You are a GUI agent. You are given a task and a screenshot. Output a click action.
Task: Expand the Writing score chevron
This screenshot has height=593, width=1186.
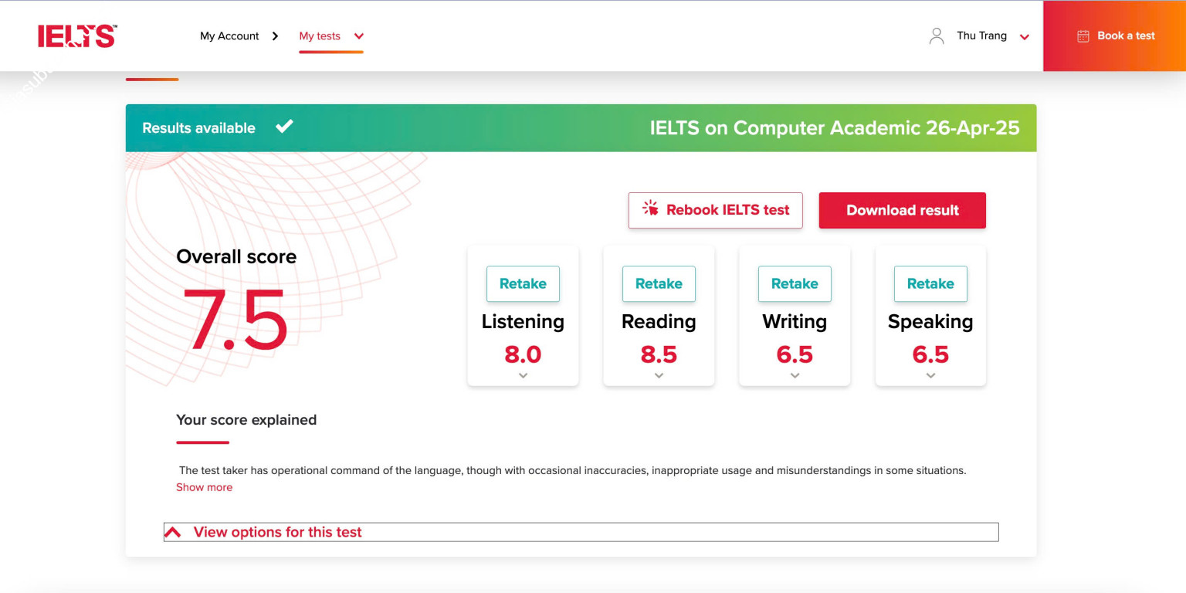click(x=795, y=375)
